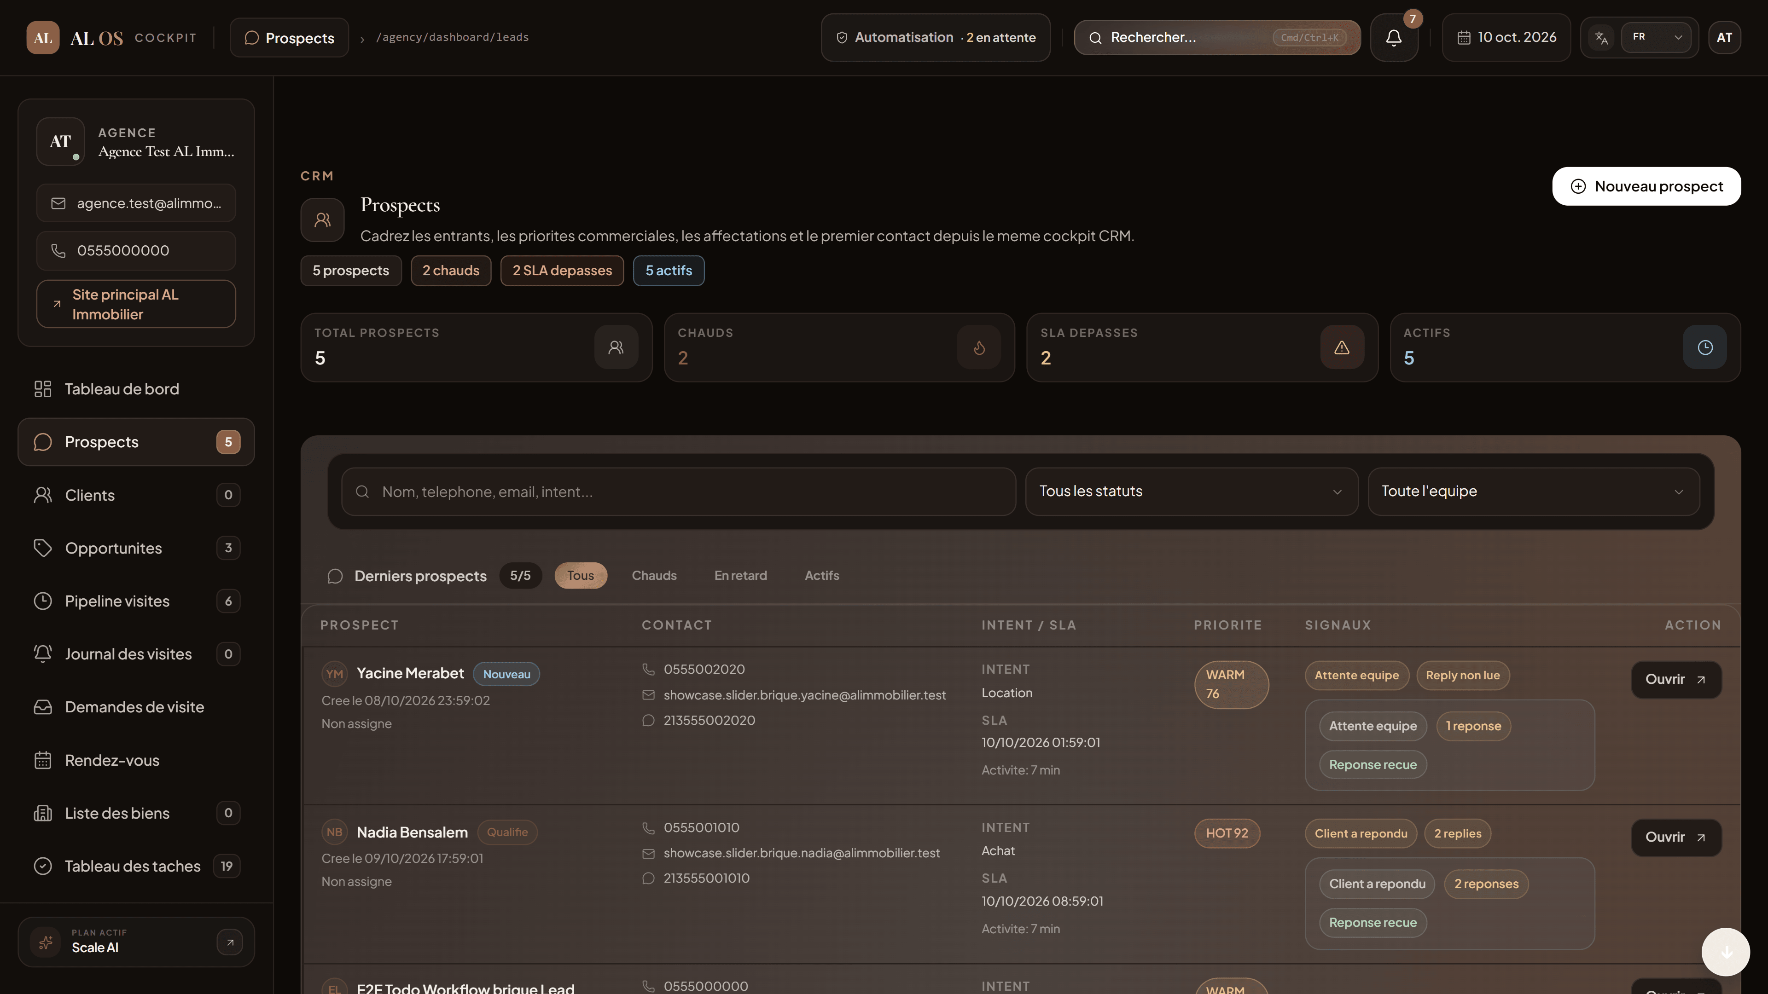Select the Tous filter tab
The image size is (1768, 994).
580,576
